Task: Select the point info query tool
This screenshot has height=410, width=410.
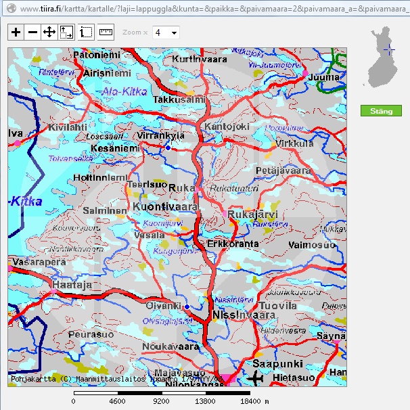Action: (x=86, y=32)
